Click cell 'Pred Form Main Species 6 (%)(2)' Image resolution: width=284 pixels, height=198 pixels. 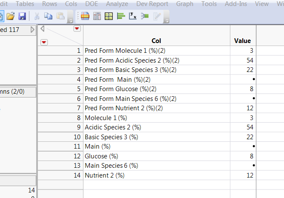pyautogui.click(x=157, y=98)
